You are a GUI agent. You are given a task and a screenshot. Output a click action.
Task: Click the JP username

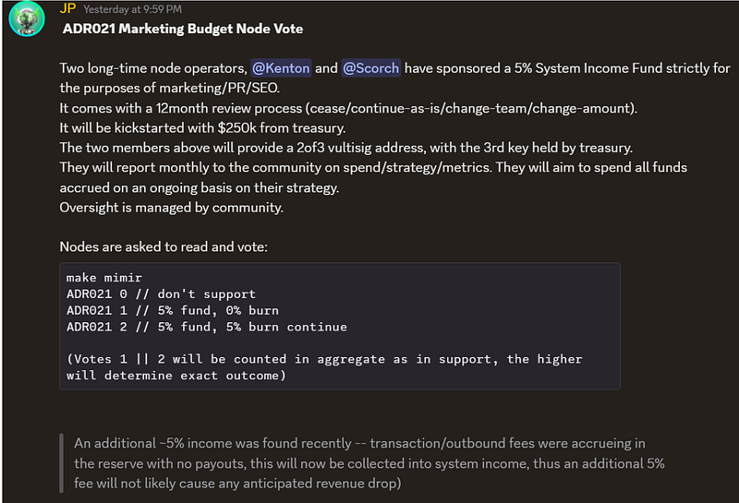pos(67,8)
